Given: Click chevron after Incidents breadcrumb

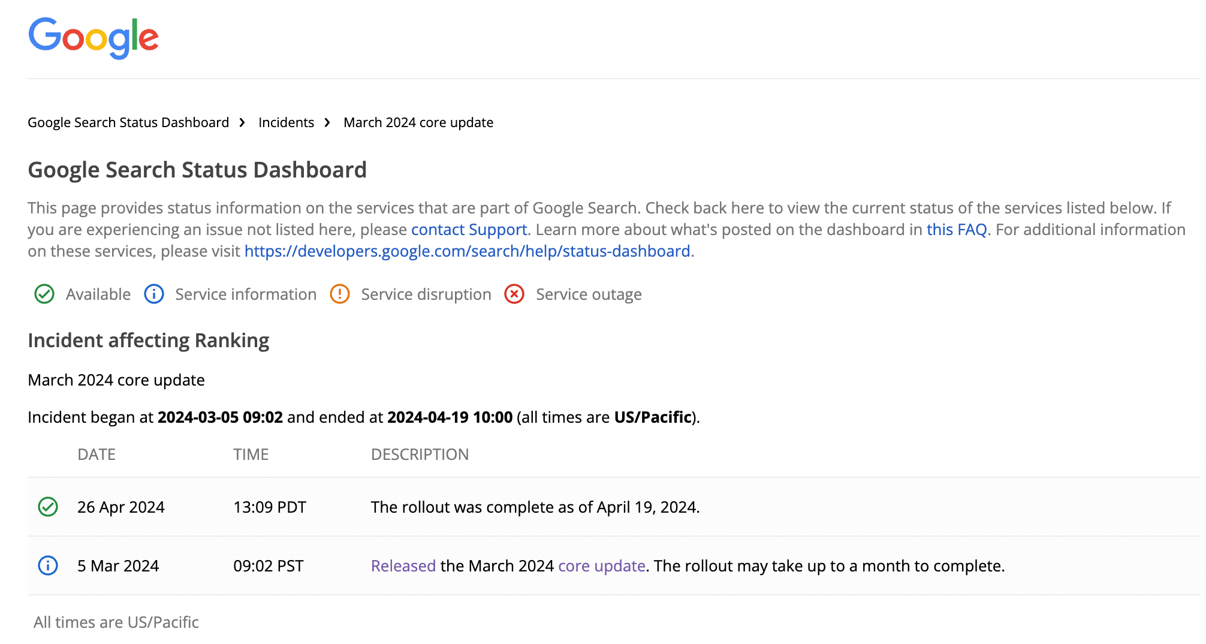Looking at the screenshot, I should point(327,122).
